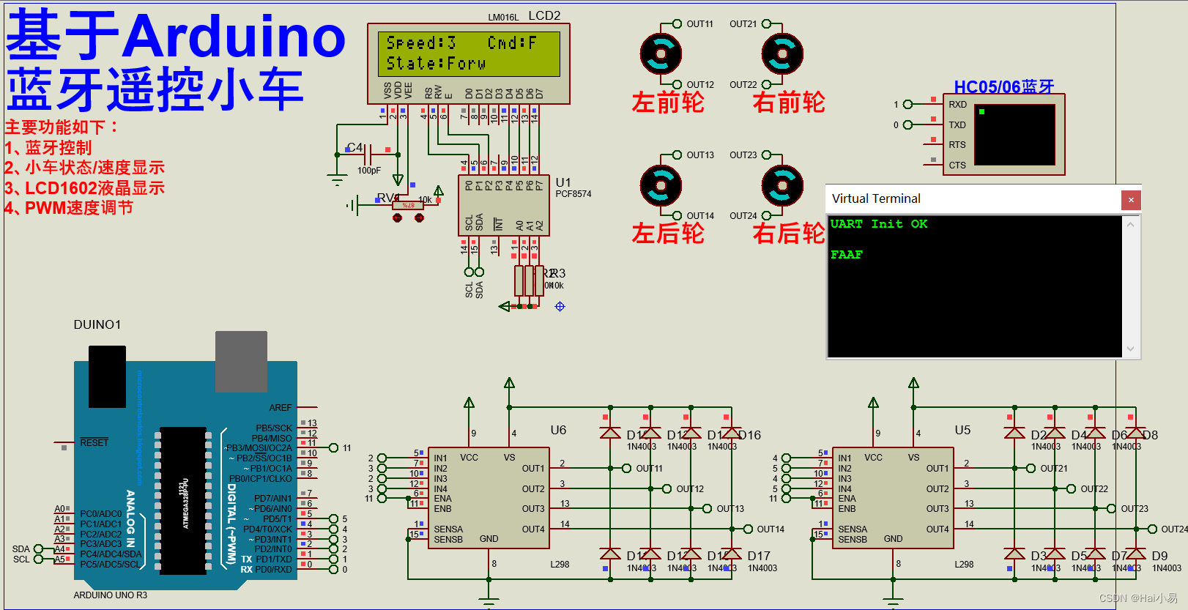Click the 'ARDUINO UNO R3' label
The image size is (1188, 610).
pyautogui.click(x=110, y=595)
